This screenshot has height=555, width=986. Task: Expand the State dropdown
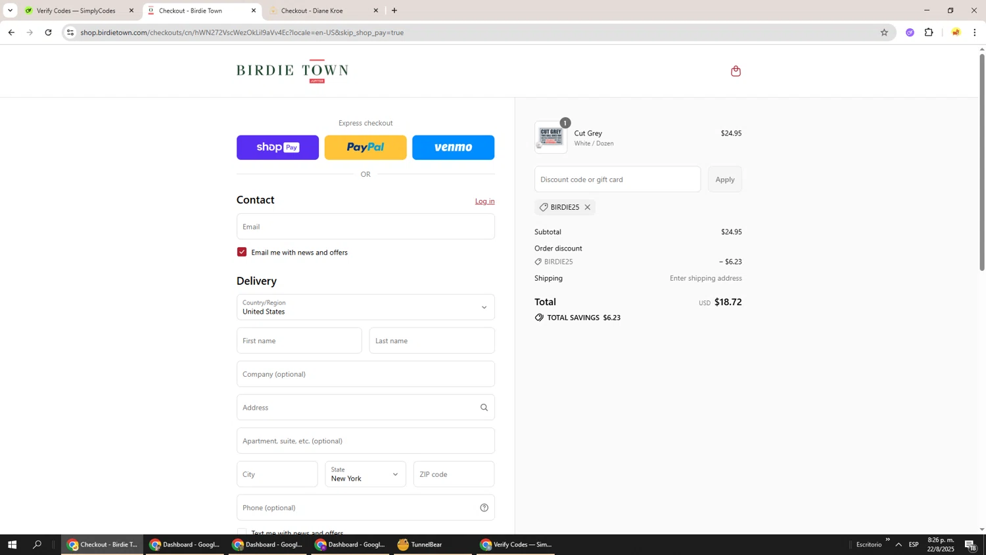[x=365, y=474]
